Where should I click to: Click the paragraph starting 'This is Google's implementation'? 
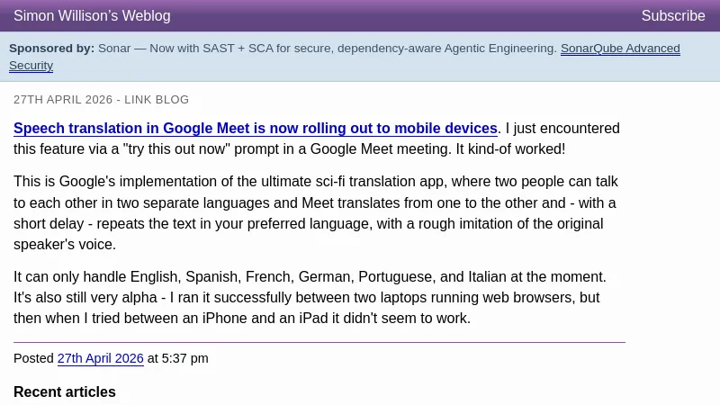point(315,212)
